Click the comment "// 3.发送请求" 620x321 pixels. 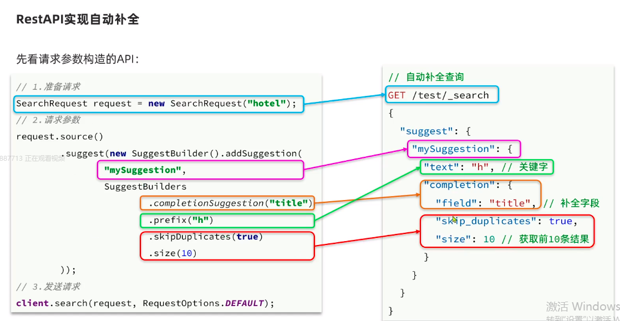pos(49,287)
